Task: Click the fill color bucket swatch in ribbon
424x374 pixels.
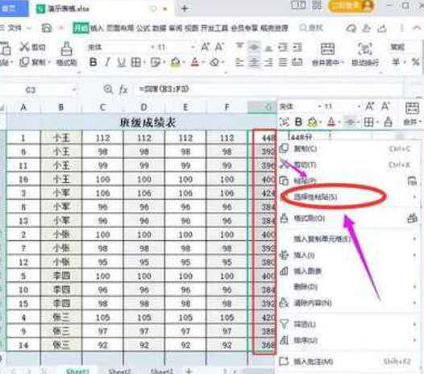Action: click(x=175, y=63)
